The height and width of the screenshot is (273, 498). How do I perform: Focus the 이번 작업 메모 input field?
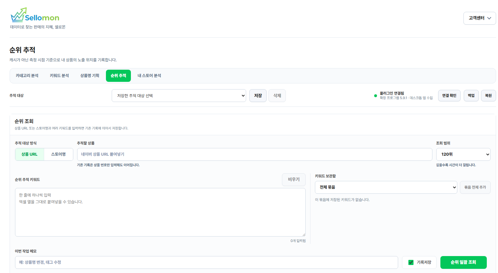pos(206,262)
